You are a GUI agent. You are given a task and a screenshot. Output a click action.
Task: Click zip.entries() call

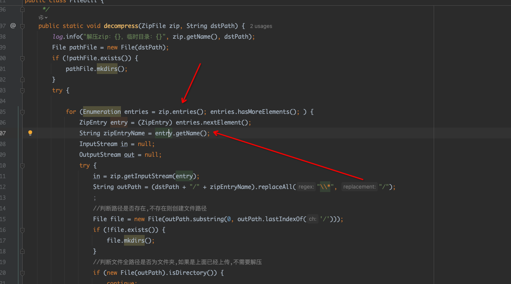click(183, 112)
